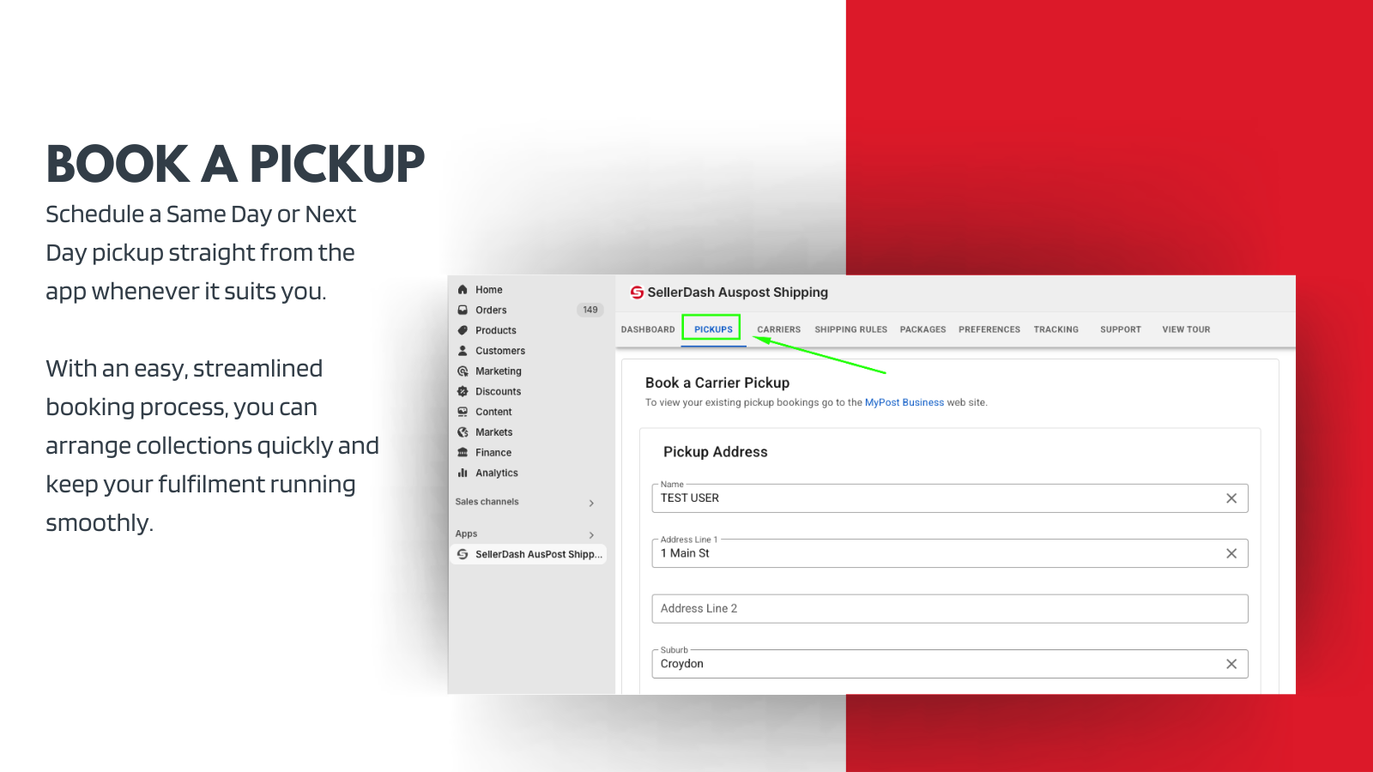Viewport: 1373px width, 772px height.
Task: Click the SellerDash logo in app header
Action: pyautogui.click(x=637, y=293)
